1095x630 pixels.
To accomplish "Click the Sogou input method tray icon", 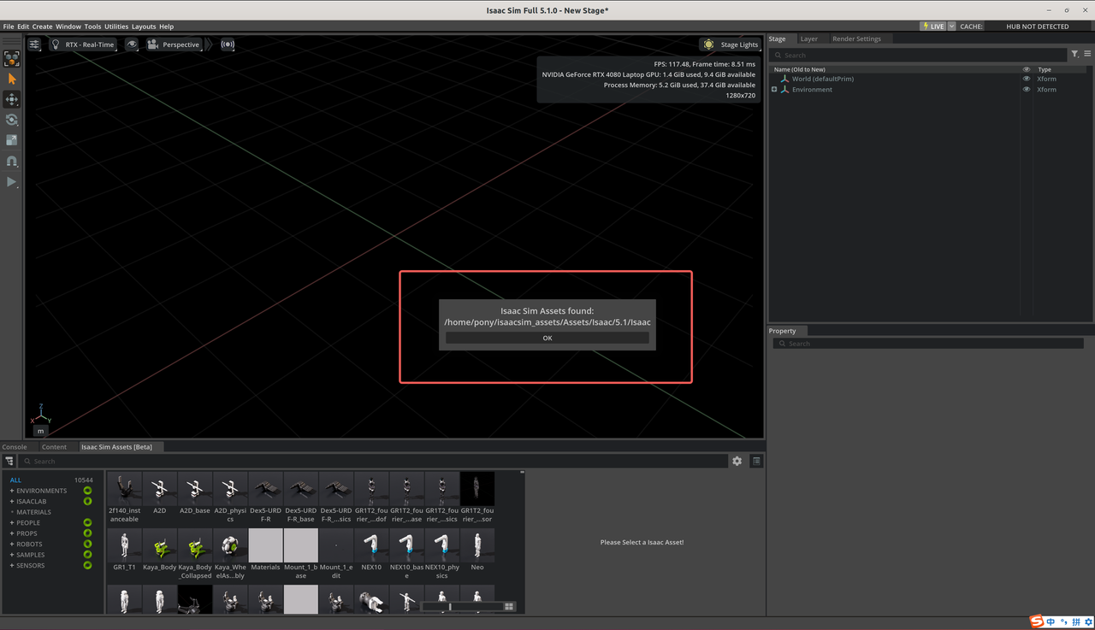I will (1036, 621).
